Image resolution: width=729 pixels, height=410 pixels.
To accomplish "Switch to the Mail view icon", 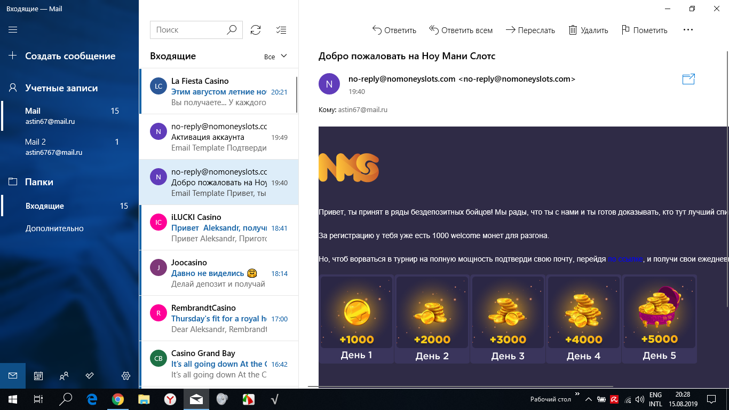I will click(13, 376).
